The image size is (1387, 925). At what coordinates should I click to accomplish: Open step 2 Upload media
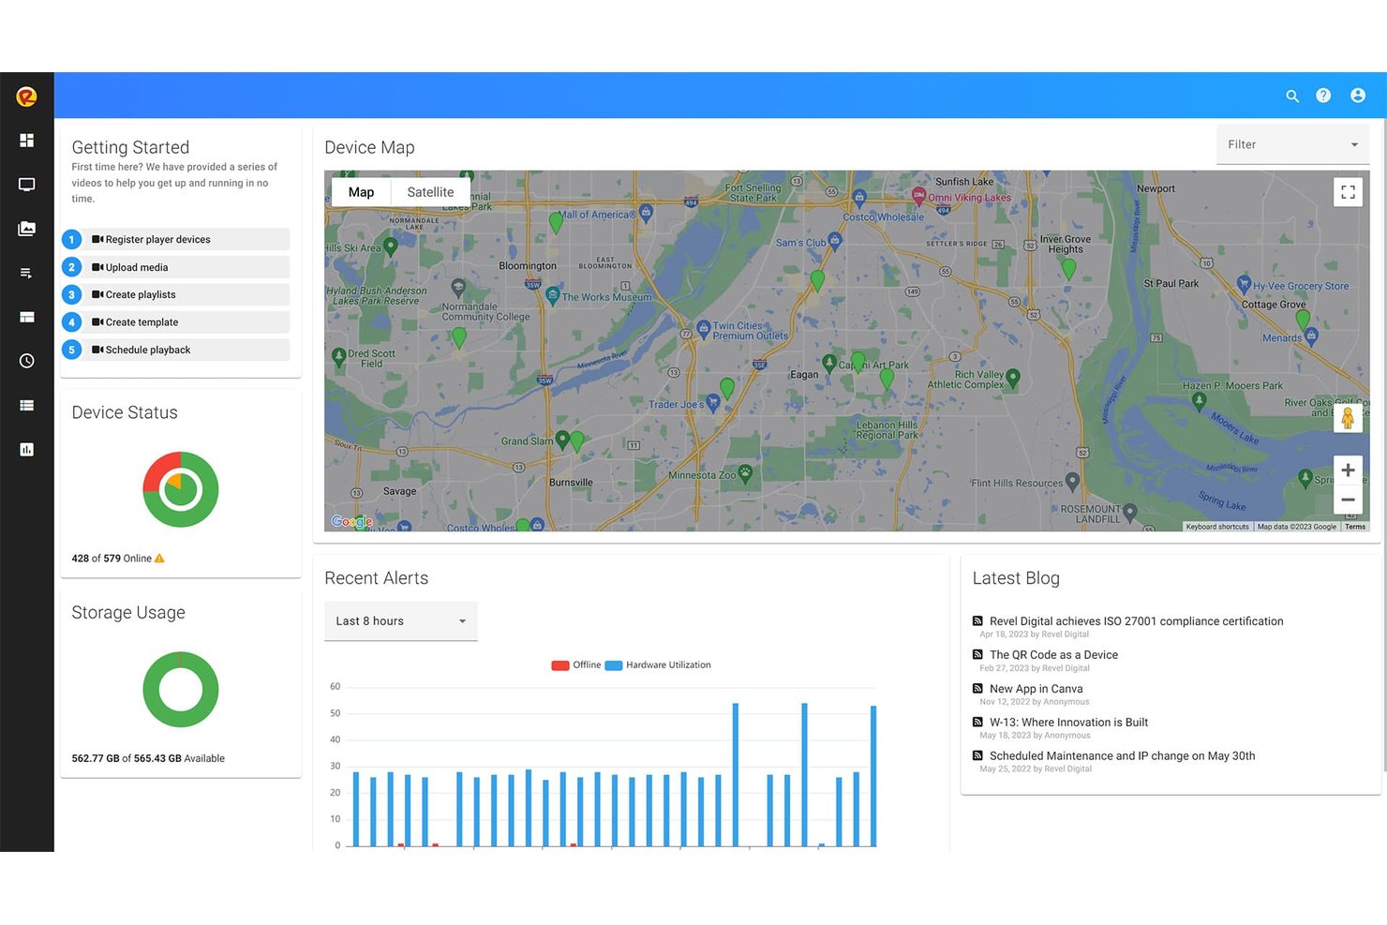175,267
